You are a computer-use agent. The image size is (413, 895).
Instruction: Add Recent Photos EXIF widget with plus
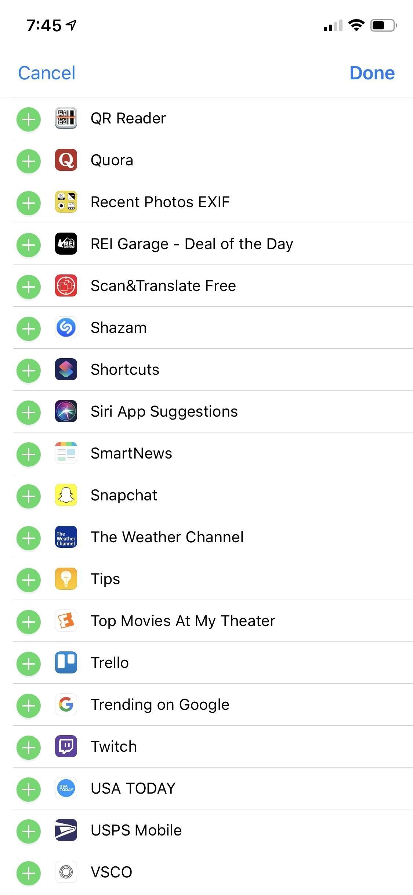(29, 203)
